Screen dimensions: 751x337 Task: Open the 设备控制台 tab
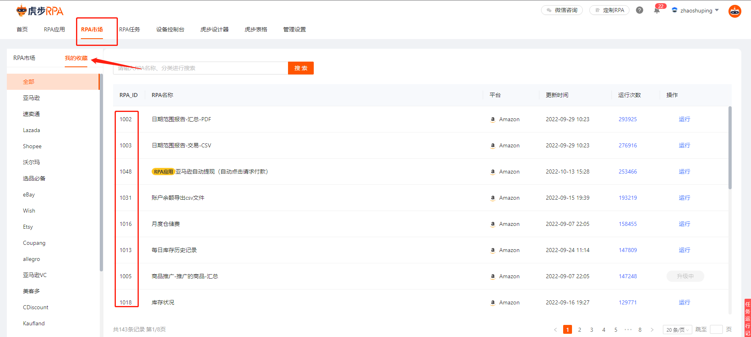[170, 29]
